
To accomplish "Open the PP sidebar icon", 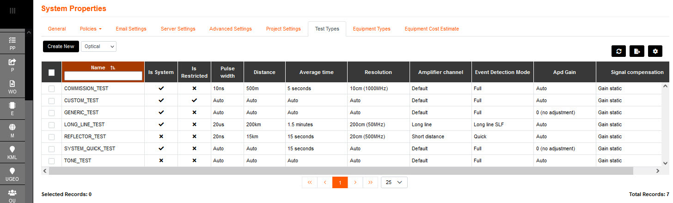I will 12,43.
